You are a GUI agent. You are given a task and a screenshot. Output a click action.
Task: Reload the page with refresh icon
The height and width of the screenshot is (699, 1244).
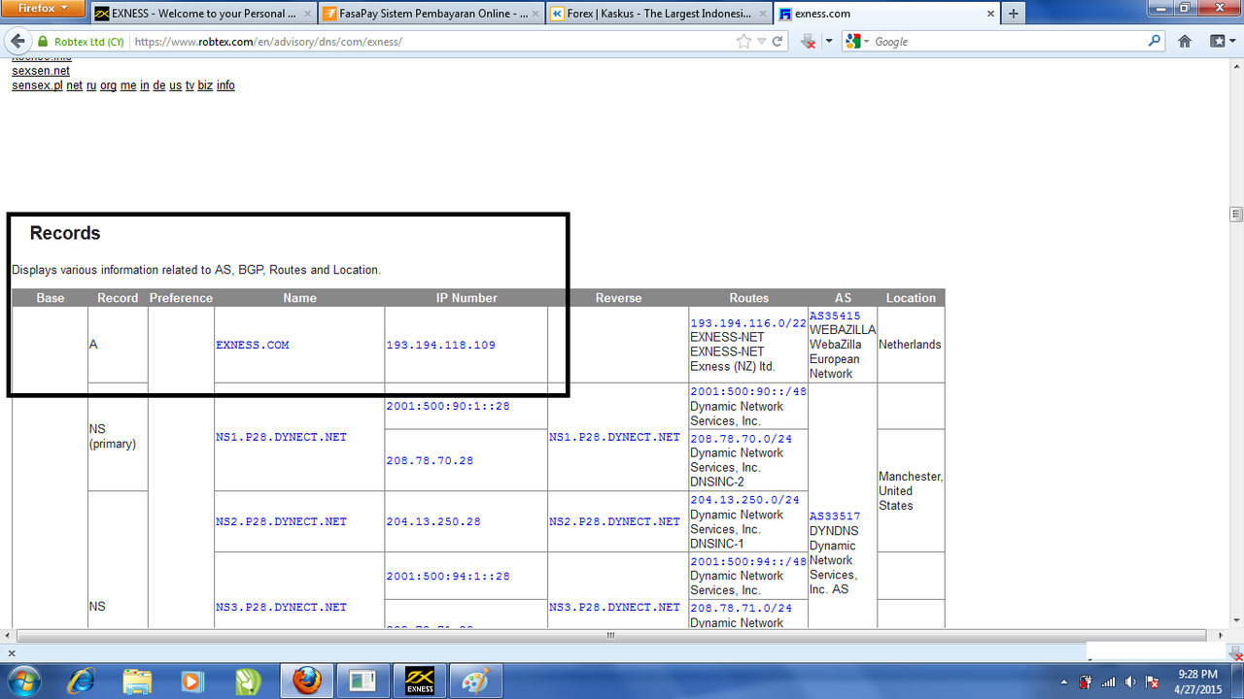point(777,42)
